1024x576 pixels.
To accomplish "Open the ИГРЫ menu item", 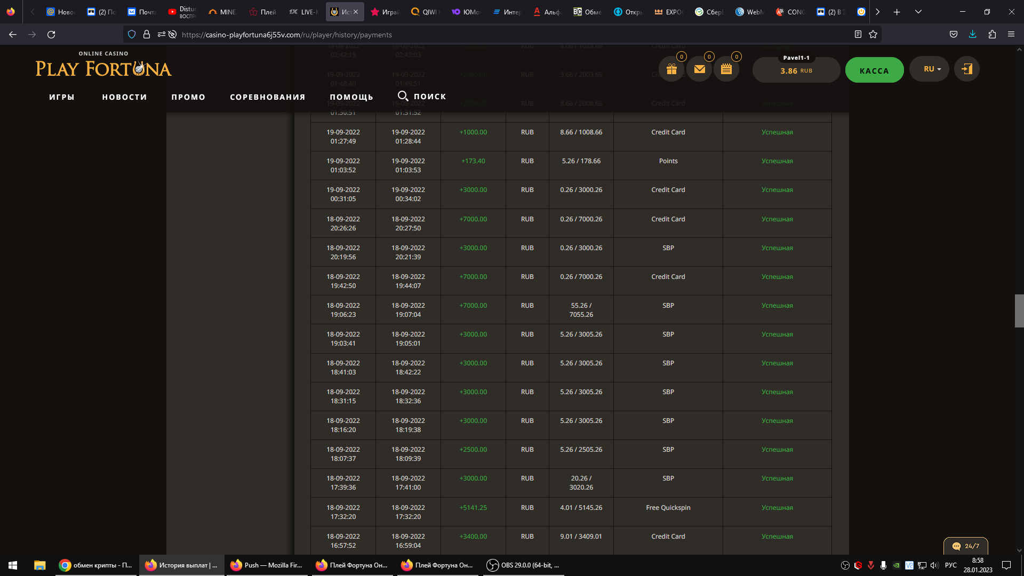I will pyautogui.click(x=62, y=97).
